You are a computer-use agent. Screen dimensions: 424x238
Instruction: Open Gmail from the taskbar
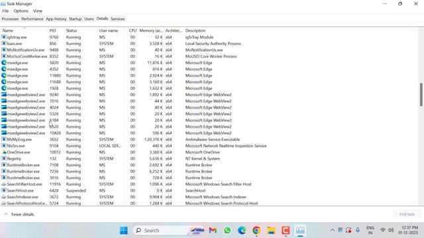click(213, 230)
